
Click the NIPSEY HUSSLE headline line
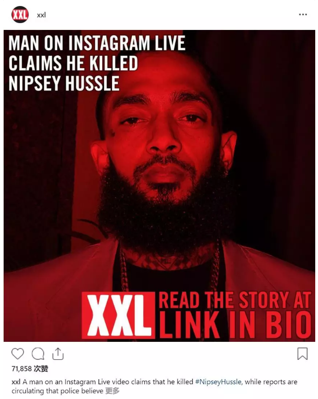64,83
